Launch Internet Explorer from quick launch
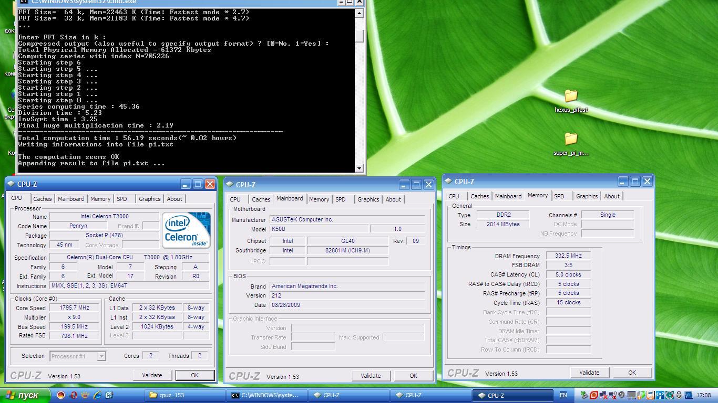Screen dimensions: 718x403 pos(97,395)
